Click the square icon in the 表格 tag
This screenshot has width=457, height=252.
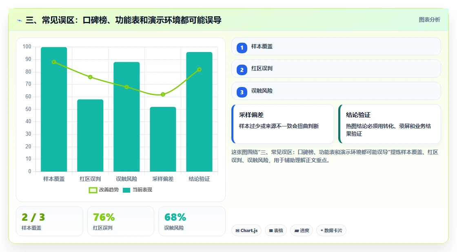[271, 230]
